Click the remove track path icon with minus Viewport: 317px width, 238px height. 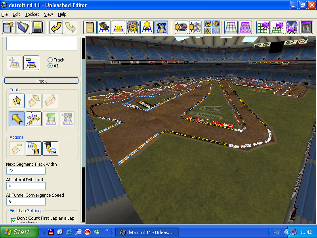pos(31,63)
